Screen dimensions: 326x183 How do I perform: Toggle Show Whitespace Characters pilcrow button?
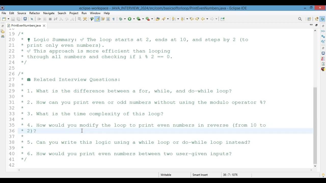click(x=114, y=19)
